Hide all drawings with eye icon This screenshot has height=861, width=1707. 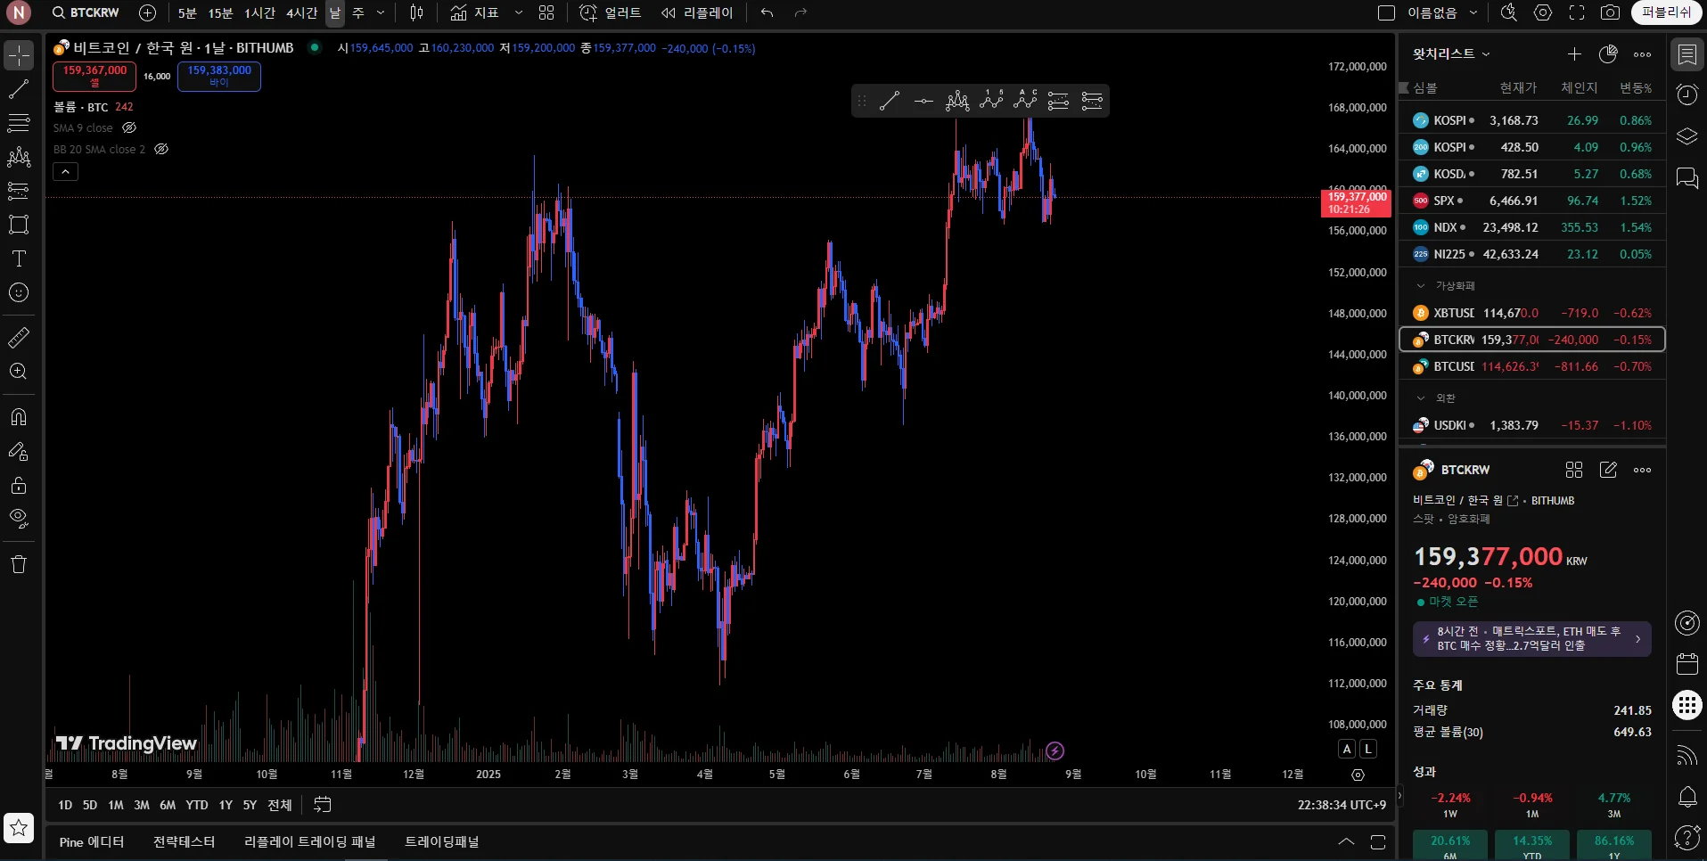click(x=19, y=519)
